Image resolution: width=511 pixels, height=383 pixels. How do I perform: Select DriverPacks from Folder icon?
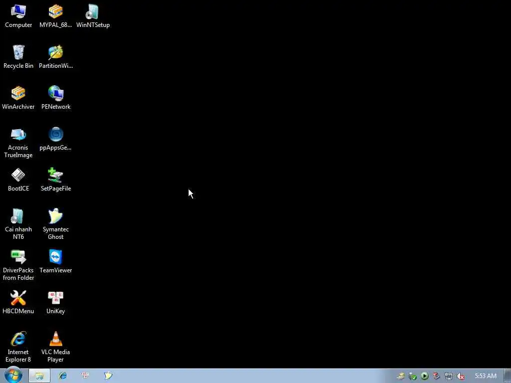pyautogui.click(x=18, y=265)
